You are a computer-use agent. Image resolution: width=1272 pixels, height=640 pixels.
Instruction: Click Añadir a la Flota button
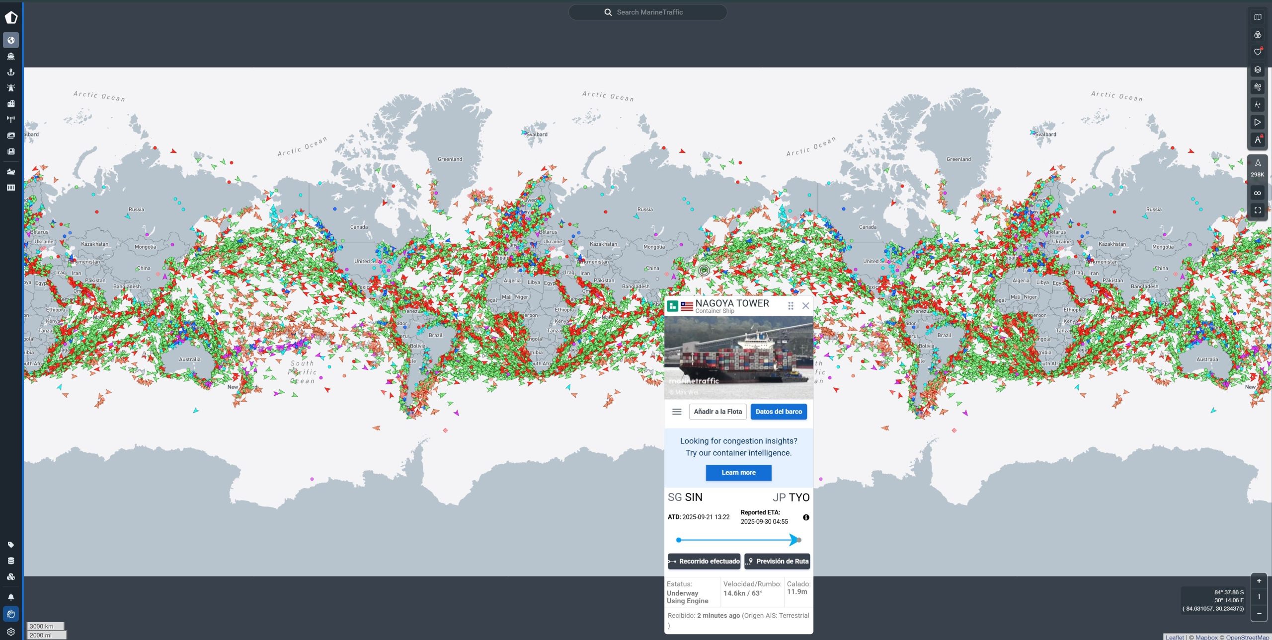click(x=717, y=412)
